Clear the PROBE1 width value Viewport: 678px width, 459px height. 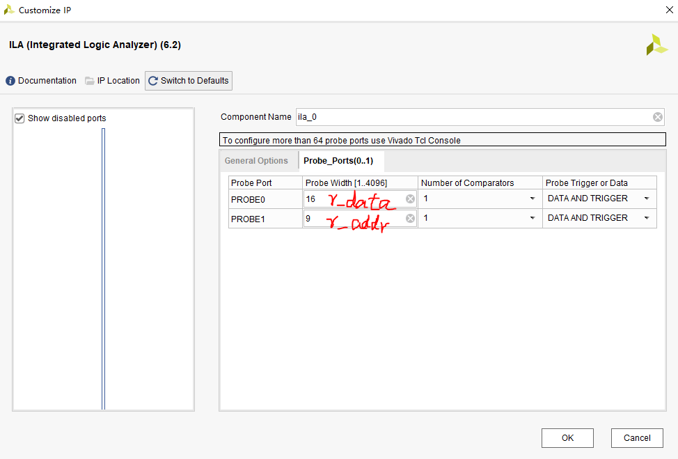[410, 219]
